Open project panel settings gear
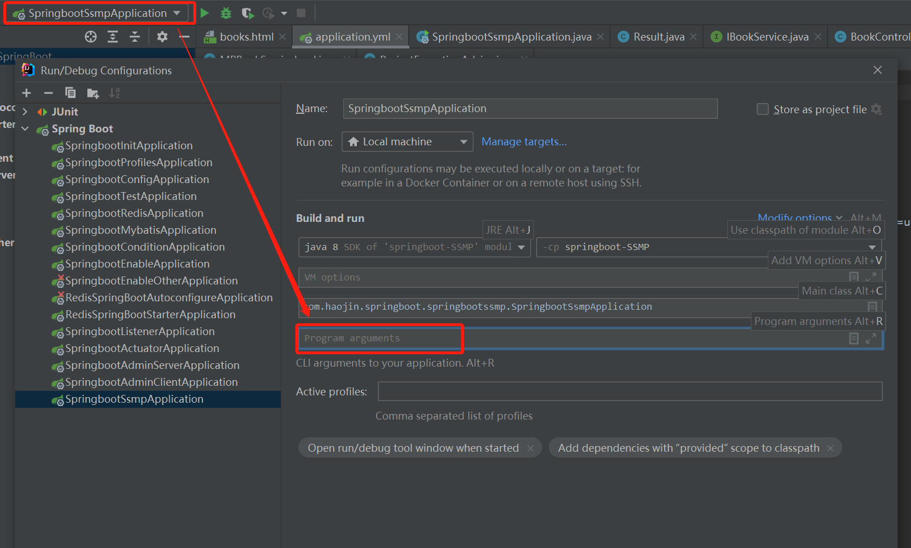The image size is (911, 548). [x=162, y=37]
